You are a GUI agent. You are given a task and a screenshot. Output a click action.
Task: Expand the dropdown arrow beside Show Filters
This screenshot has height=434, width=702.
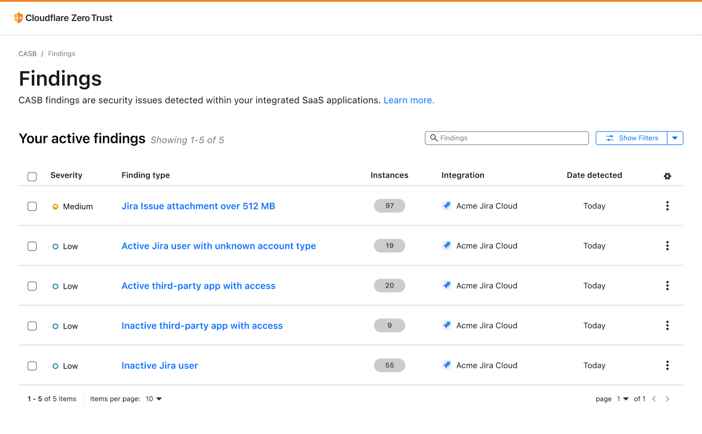pyautogui.click(x=675, y=138)
